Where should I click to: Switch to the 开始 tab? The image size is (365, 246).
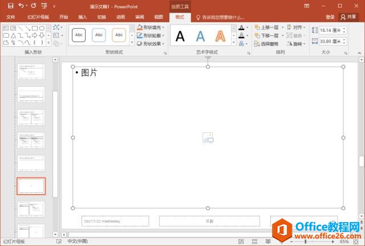63,17
